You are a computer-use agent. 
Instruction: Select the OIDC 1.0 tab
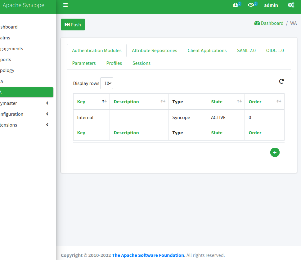coord(275,51)
